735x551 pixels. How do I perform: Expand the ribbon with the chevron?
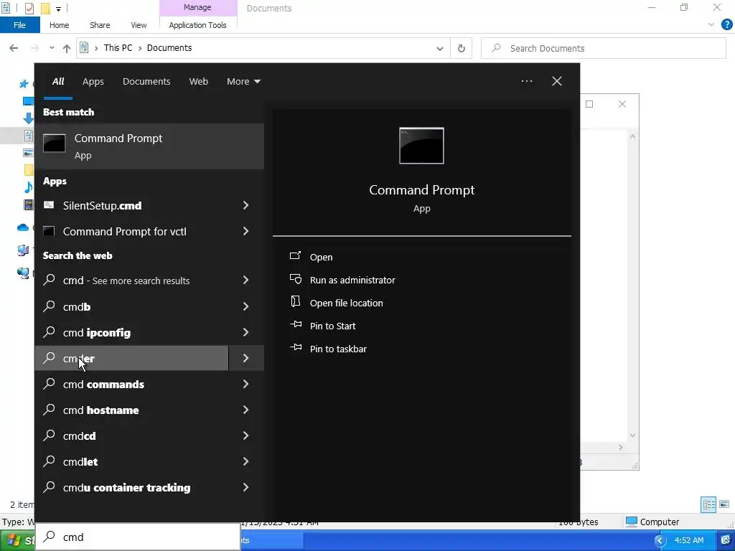711,25
